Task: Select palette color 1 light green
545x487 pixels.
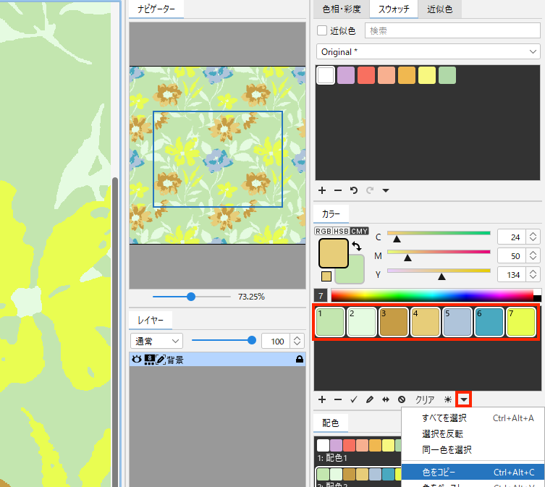Action: pos(330,322)
